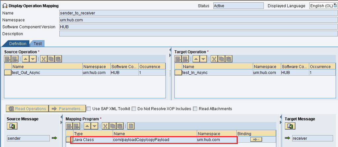Collapse the Source Message pane arrow

pos(61,117)
